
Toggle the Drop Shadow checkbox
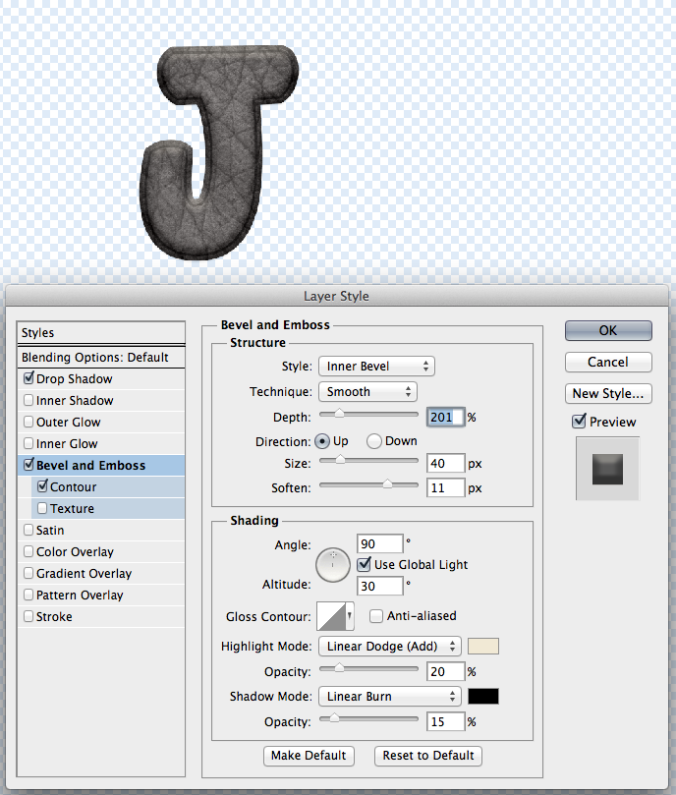(x=28, y=378)
